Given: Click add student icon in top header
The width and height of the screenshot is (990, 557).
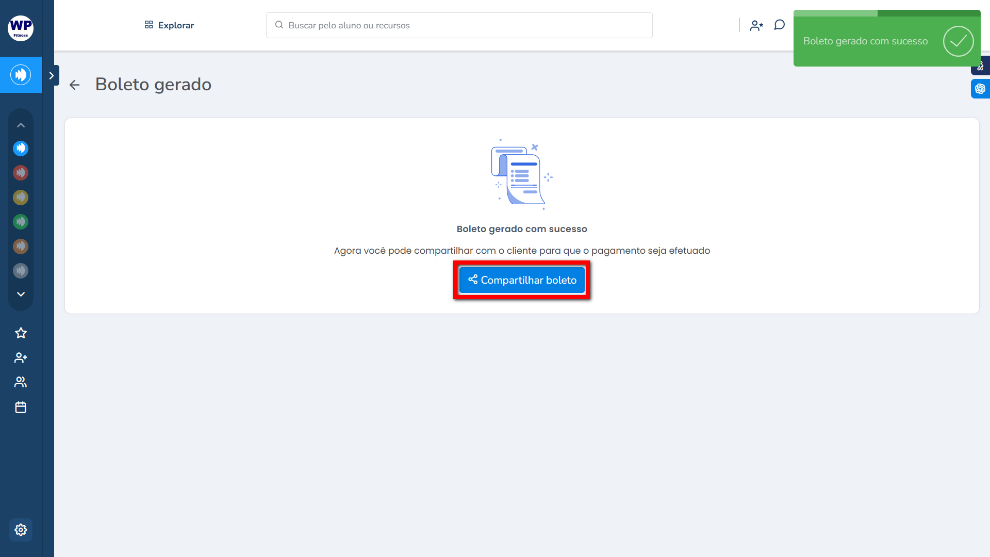Looking at the screenshot, I should (x=756, y=25).
